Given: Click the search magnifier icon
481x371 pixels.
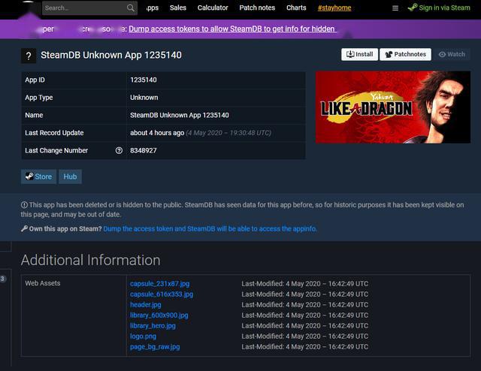Looking at the screenshot, I should (130, 8).
